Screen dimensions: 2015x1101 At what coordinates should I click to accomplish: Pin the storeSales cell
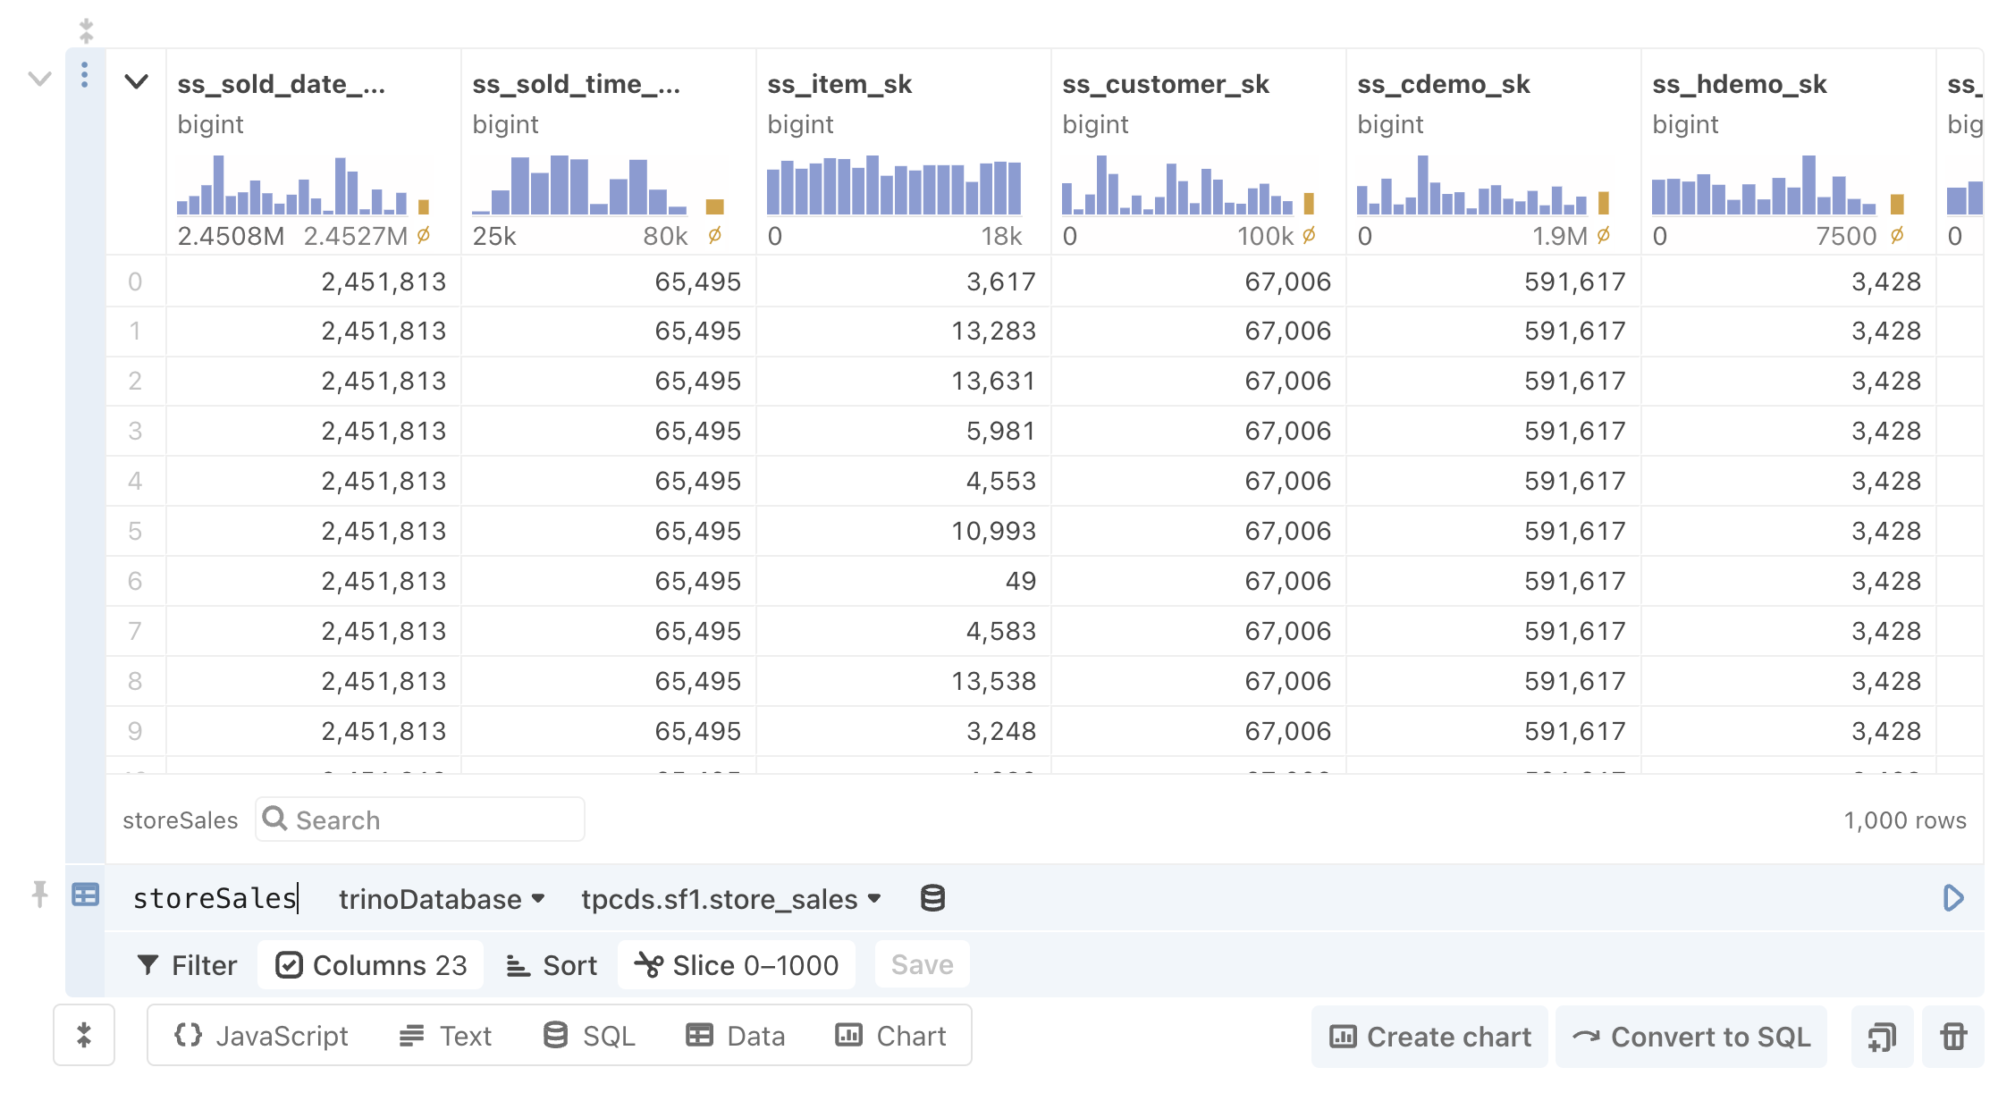38,895
